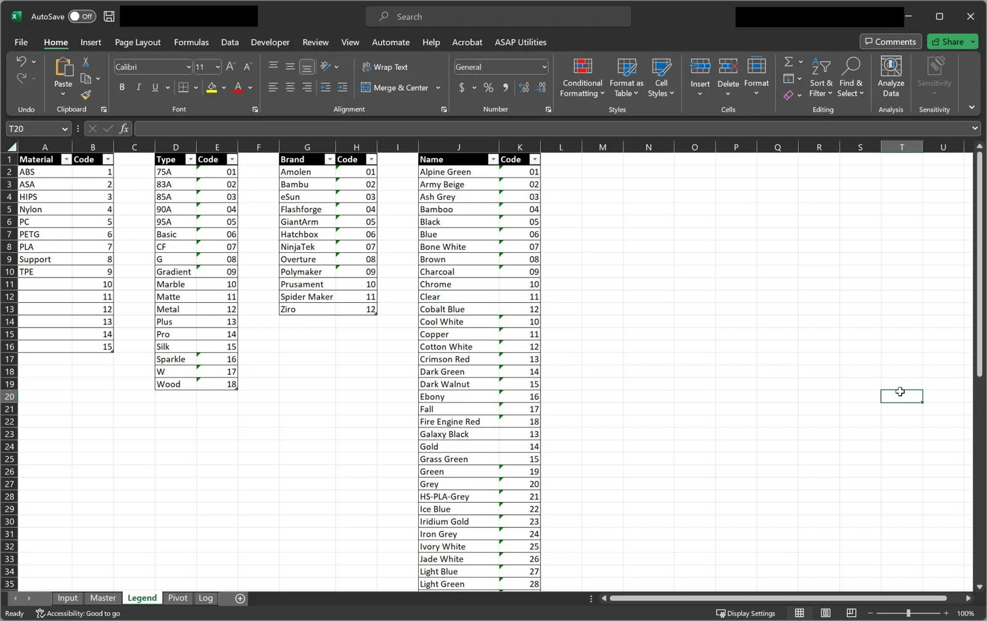This screenshot has width=987, height=621.
Task: Toggle italic formatting
Action: click(138, 87)
